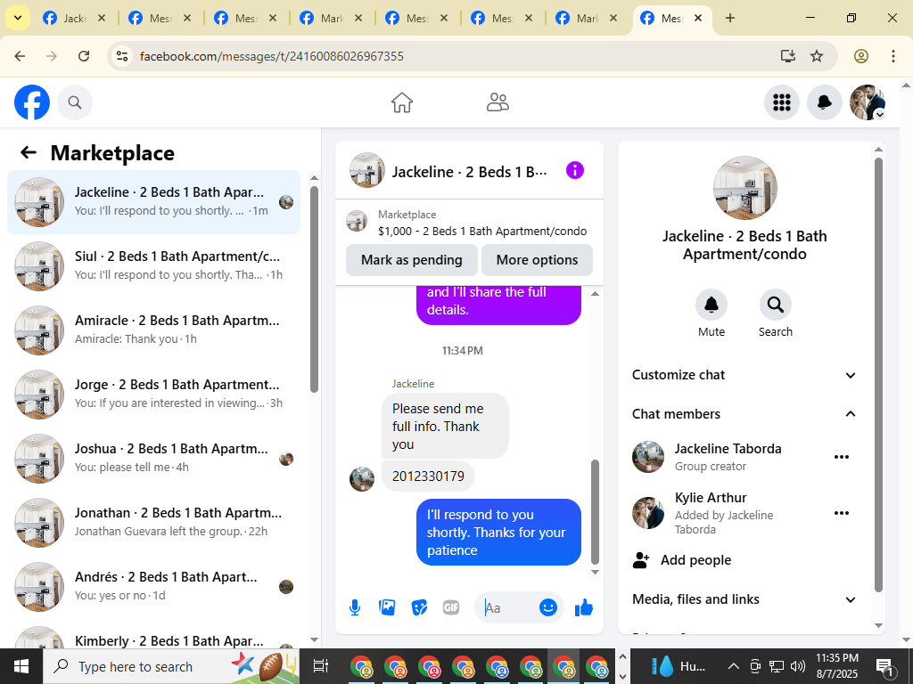Click the conversation list scrollbar
Image resolution: width=913 pixels, height=684 pixels.
(x=315, y=289)
